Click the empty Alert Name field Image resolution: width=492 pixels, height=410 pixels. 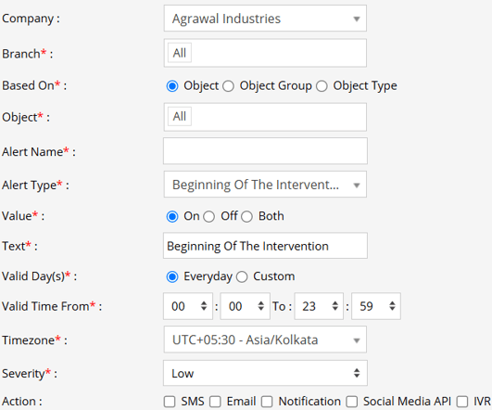pos(265,151)
